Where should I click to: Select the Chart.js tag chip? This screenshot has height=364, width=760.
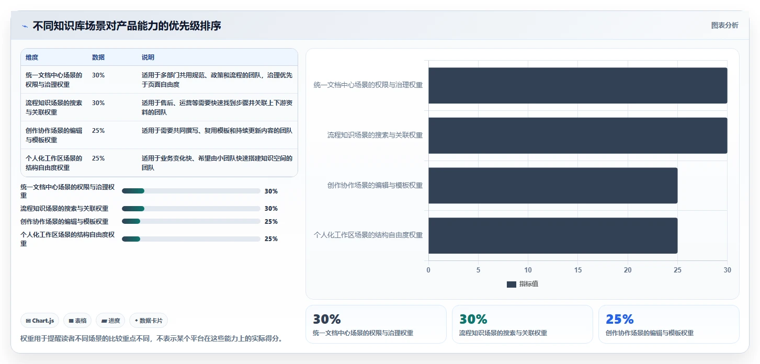pos(40,321)
